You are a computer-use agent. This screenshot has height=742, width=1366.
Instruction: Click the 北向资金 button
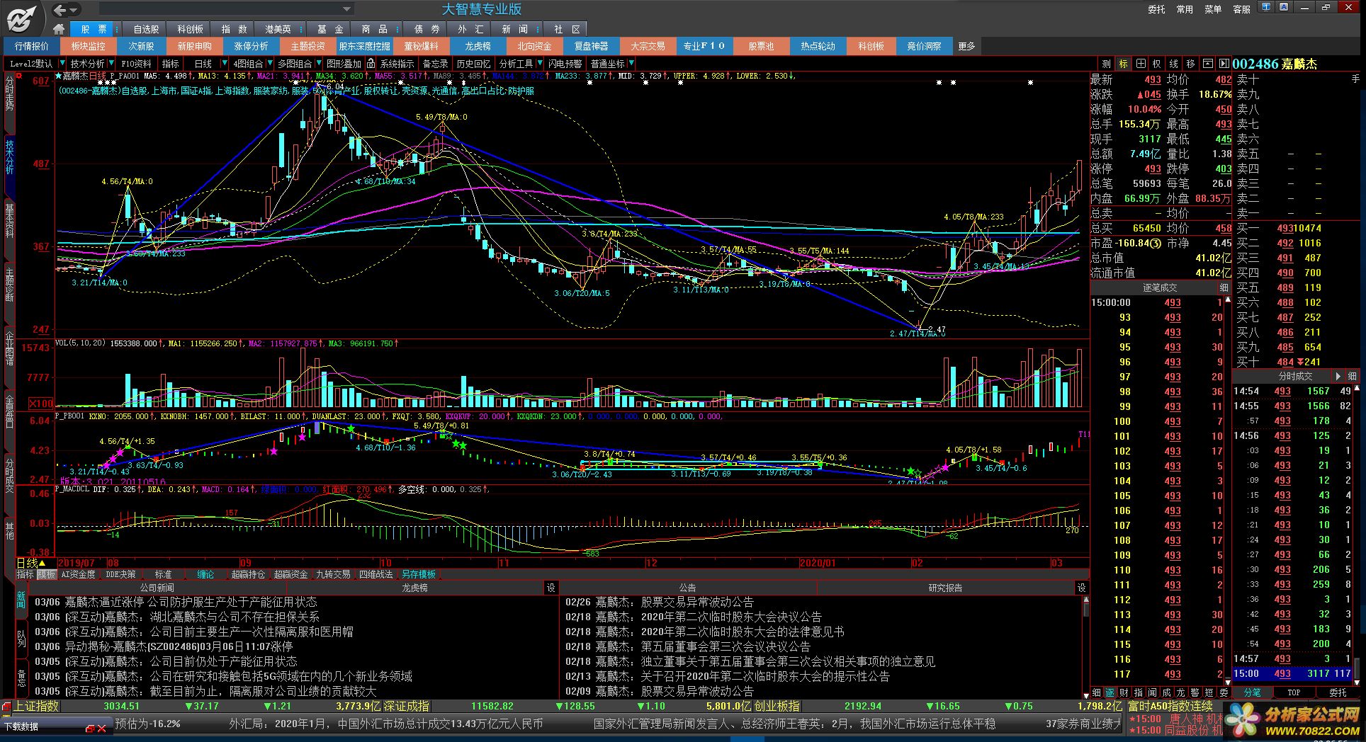click(x=534, y=46)
